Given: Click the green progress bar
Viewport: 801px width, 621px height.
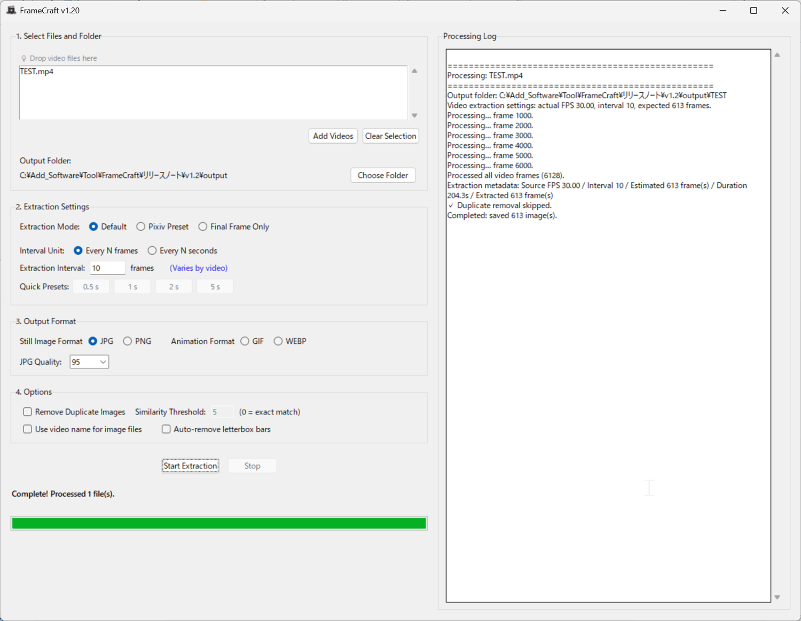Looking at the screenshot, I should coord(219,523).
